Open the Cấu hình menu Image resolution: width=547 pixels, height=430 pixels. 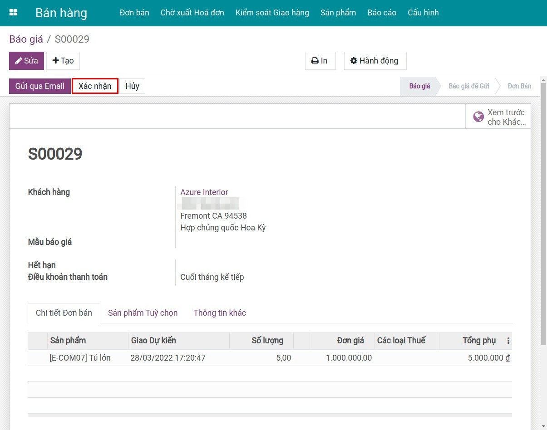point(423,13)
